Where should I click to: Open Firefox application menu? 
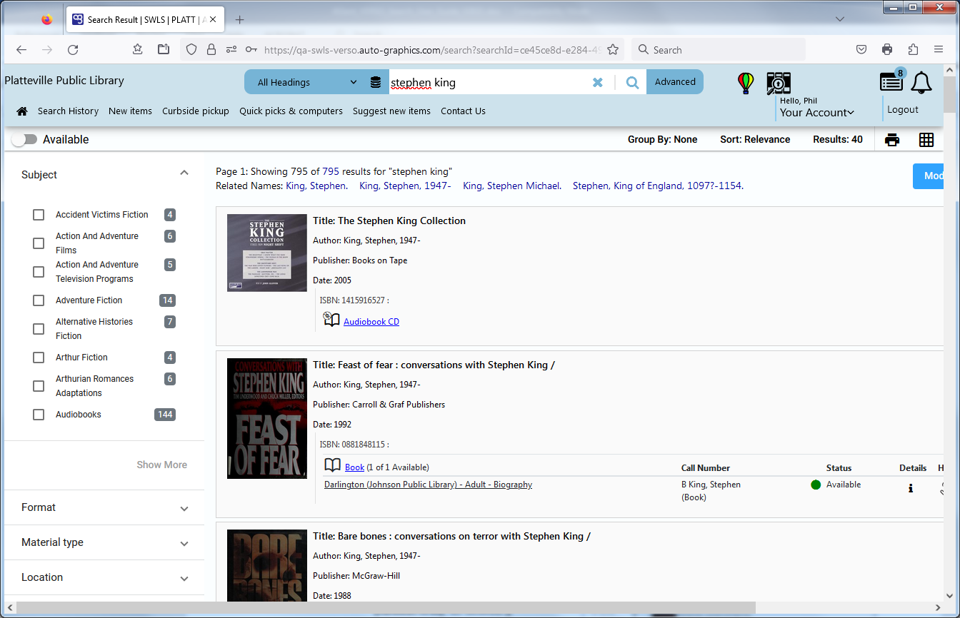[x=939, y=50]
